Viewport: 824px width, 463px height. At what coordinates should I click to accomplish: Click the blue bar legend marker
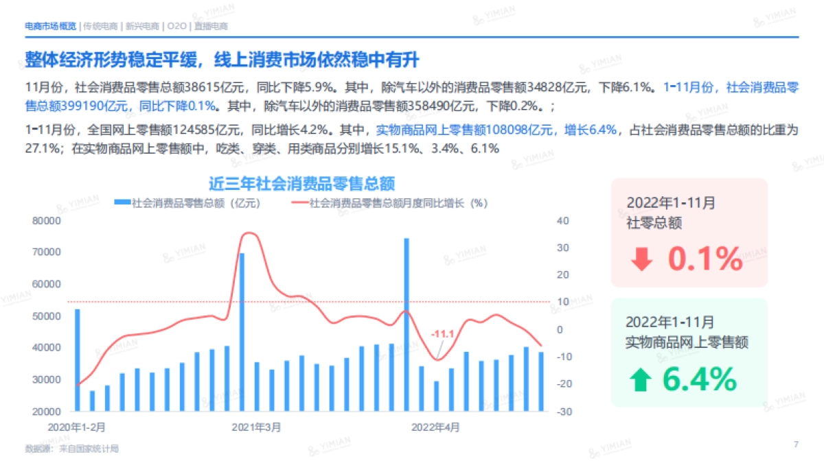point(122,203)
